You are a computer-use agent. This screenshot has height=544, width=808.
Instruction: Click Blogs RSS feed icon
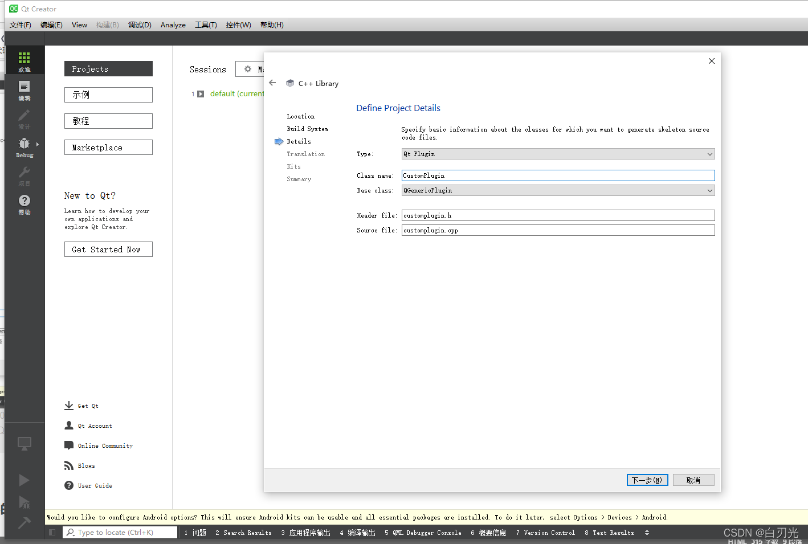point(69,465)
